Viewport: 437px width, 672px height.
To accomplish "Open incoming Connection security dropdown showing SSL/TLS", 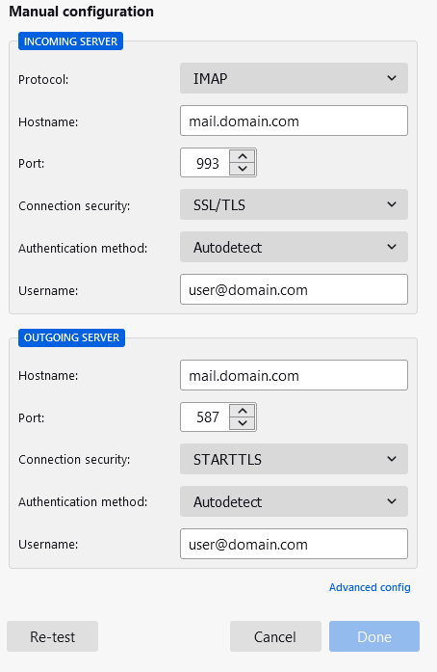I will click(294, 204).
